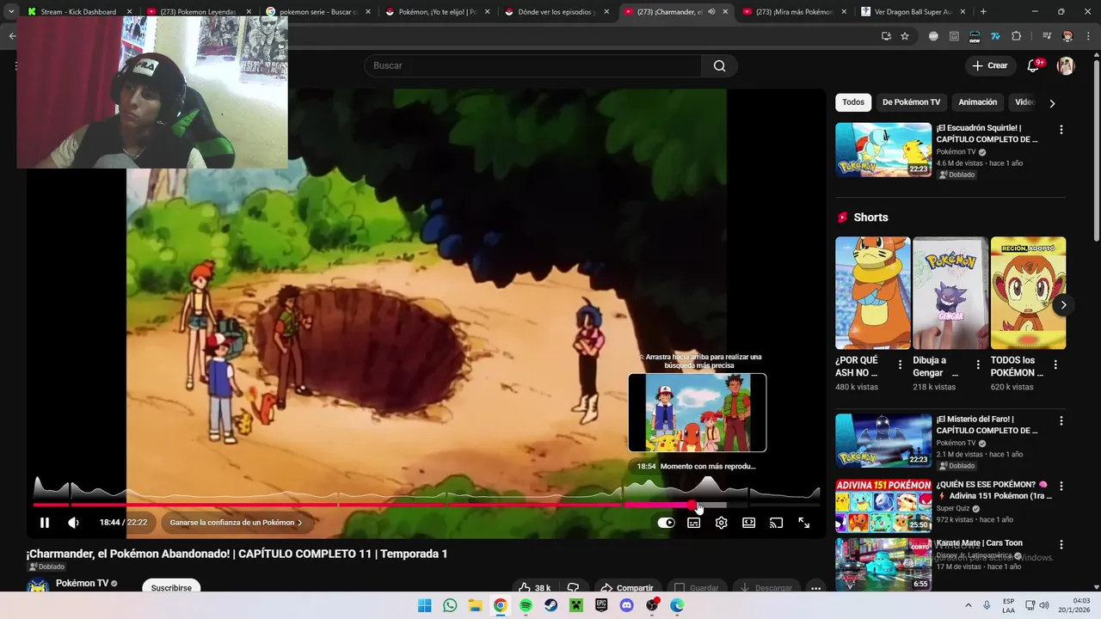This screenshot has height=619, width=1101.
Task: Open options for 'TODOS los POKÉMON' Short
Action: point(1055,365)
